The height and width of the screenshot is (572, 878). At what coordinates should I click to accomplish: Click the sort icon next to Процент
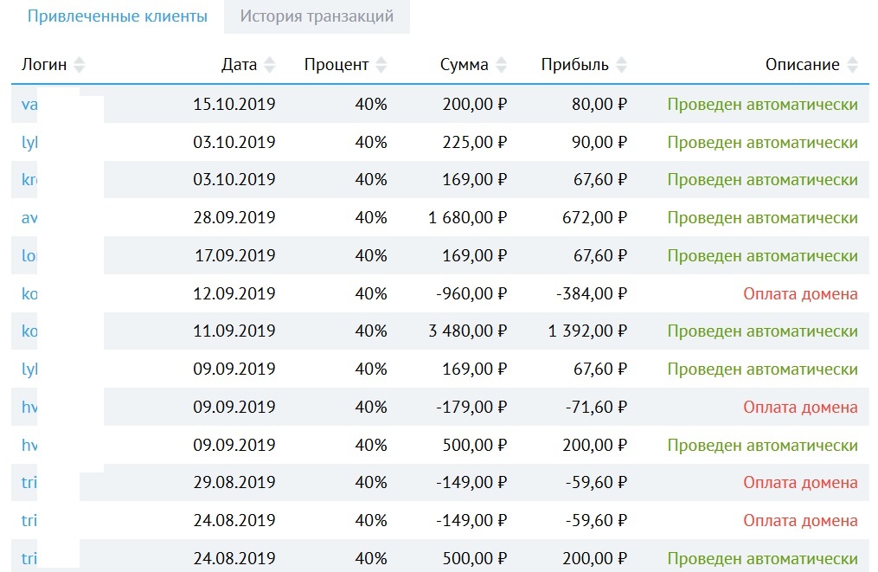[381, 65]
